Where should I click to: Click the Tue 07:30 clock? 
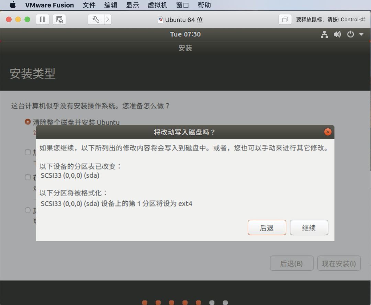(185, 34)
